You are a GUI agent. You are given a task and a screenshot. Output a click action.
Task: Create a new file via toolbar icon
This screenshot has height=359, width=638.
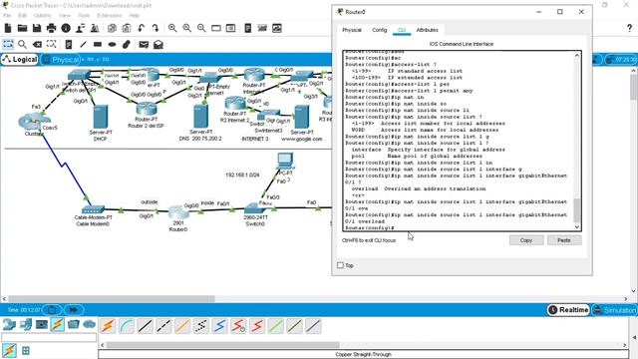tap(8, 28)
